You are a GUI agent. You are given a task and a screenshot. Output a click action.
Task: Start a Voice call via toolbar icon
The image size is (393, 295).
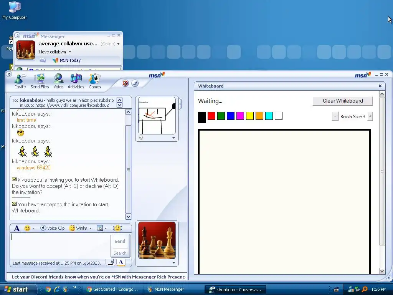pos(58,81)
